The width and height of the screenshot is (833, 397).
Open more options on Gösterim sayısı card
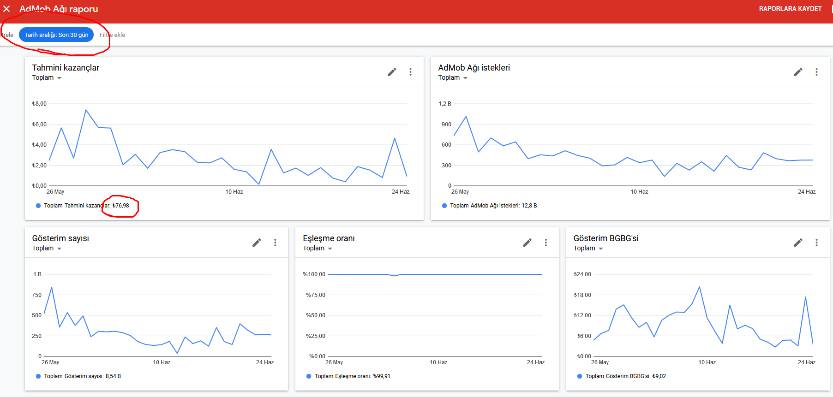click(275, 243)
